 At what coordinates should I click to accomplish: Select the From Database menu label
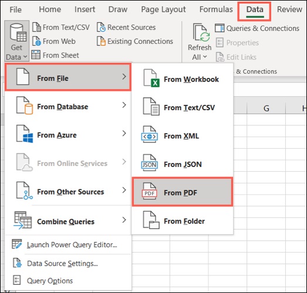[x=63, y=107]
